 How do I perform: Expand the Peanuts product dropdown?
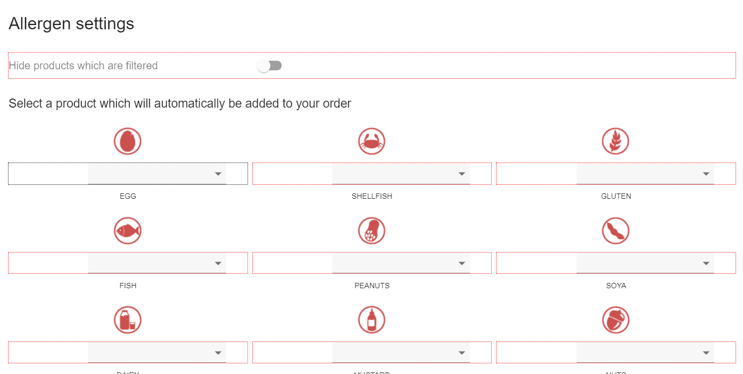click(401, 263)
